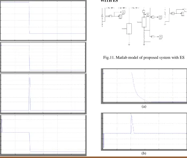Select left plot with initial spike and step drop

[x=43, y=135]
